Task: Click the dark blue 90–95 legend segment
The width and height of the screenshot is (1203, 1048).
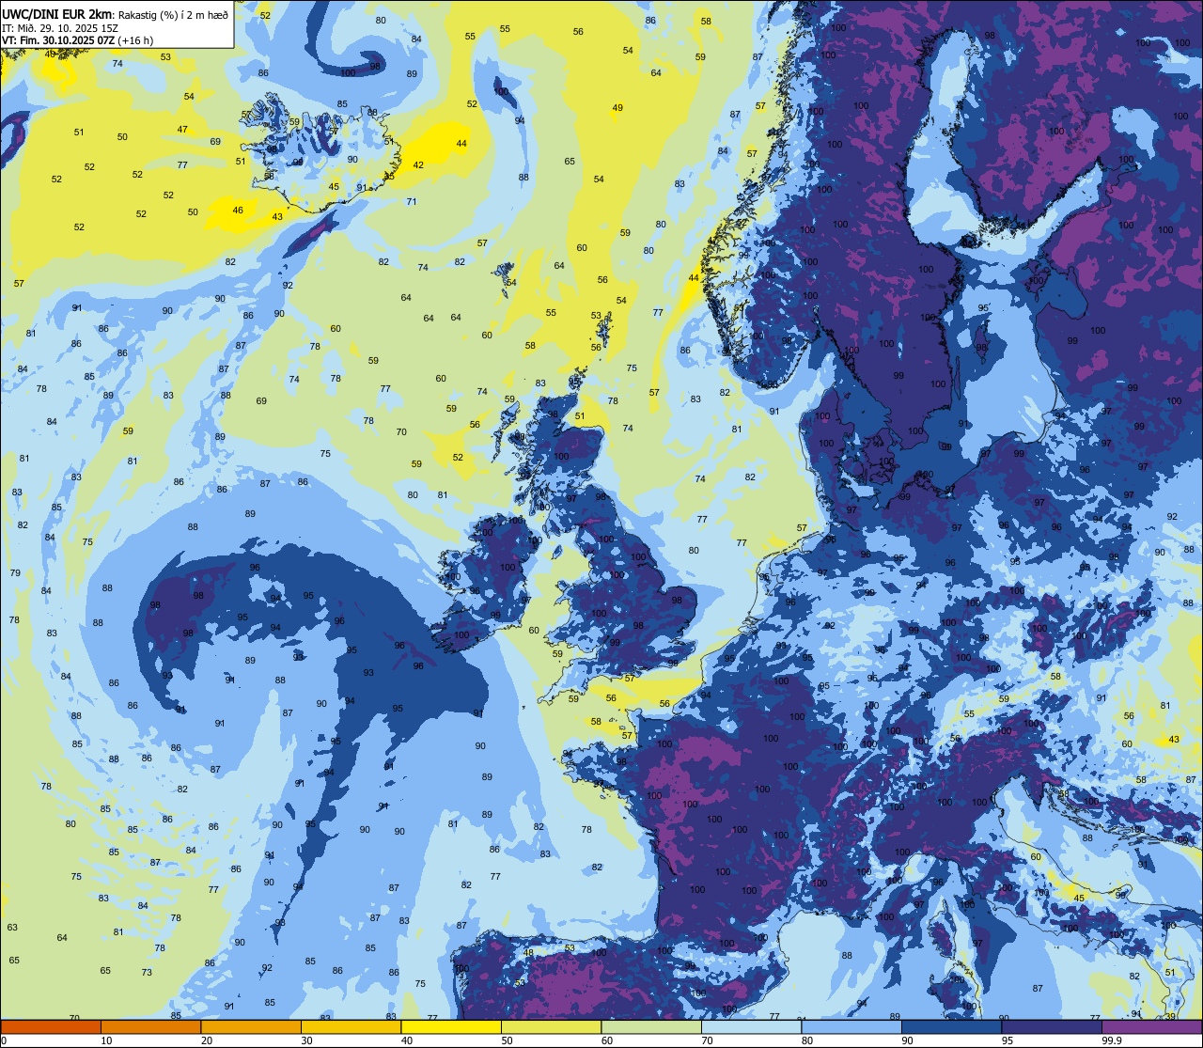Action: coord(951,1026)
